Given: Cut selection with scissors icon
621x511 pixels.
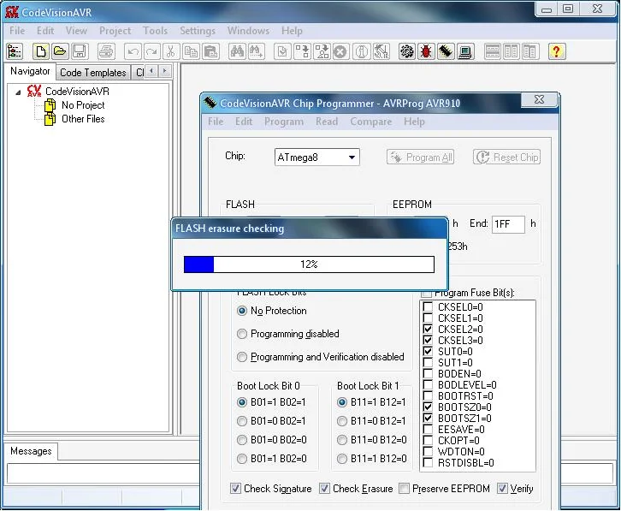Looking at the screenshot, I should pyautogui.click(x=171, y=51).
